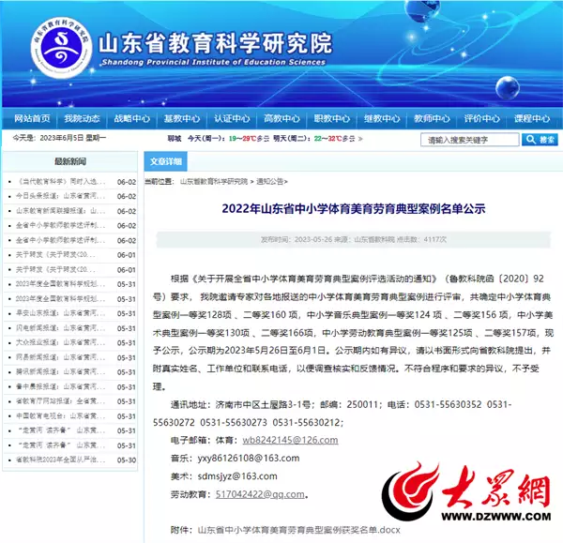563x543 pixels.
Task: Open the 评价中心 menu item
Action: click(x=481, y=118)
